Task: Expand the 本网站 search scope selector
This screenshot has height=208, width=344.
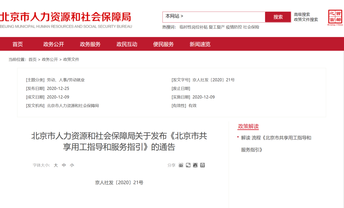Action: point(174,16)
